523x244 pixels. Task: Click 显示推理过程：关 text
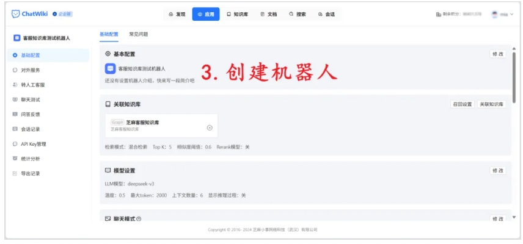click(x=227, y=195)
